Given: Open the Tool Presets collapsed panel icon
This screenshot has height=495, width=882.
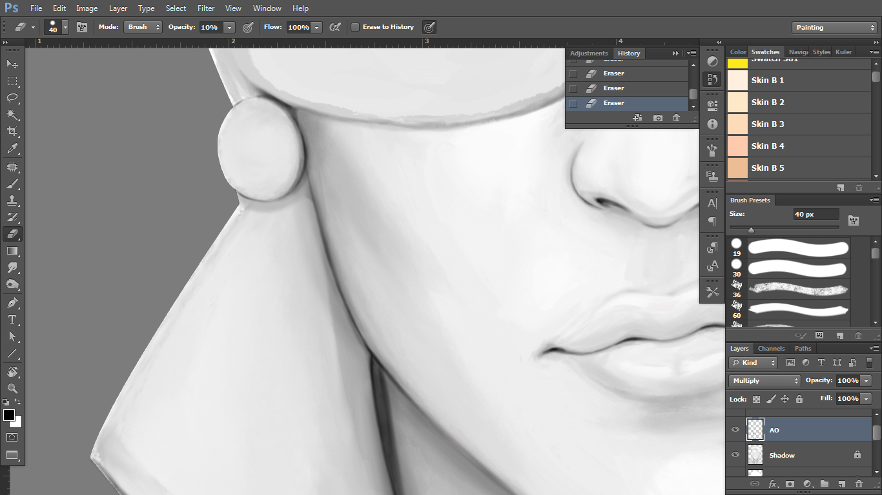Looking at the screenshot, I should [x=712, y=292].
